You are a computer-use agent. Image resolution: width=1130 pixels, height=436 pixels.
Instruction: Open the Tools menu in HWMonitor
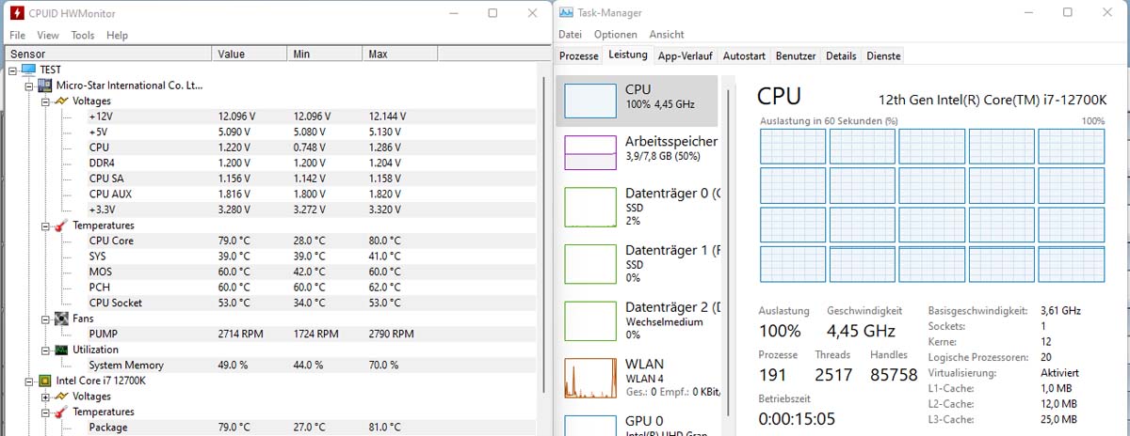(83, 35)
